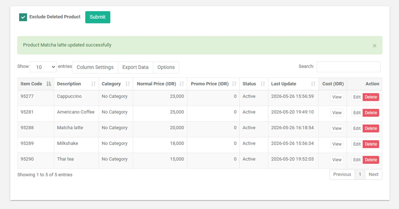399x209 pixels.
Task: Click timestamp 2026-05-20 19:52:03
Action: tap(292, 159)
